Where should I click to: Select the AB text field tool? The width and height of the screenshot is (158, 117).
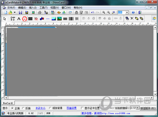(x=13, y=19)
